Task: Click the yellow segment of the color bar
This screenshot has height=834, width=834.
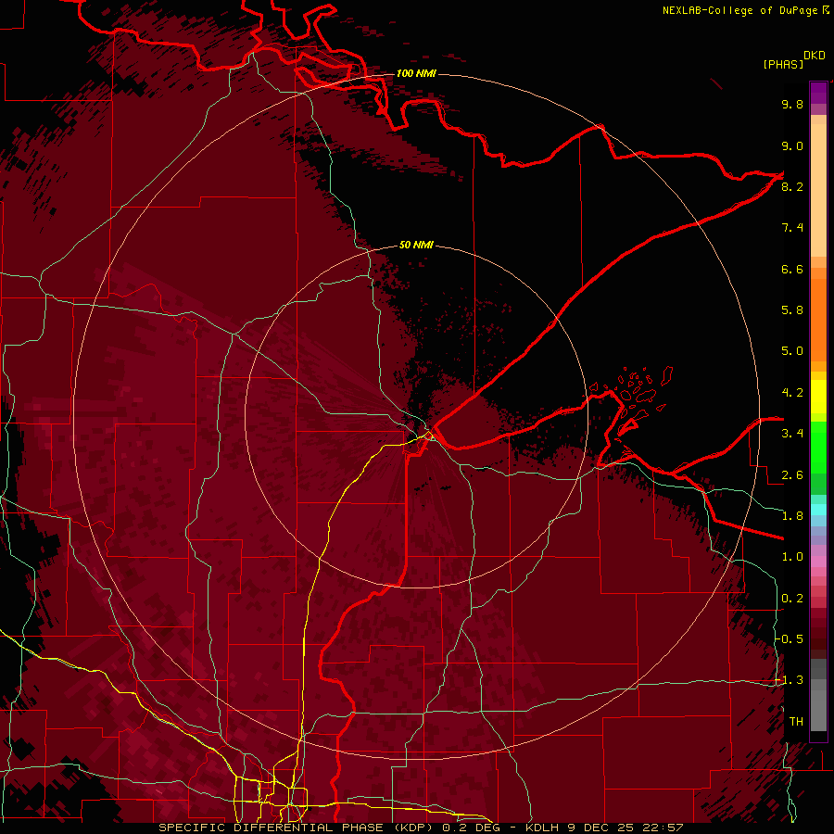Action: tap(818, 396)
